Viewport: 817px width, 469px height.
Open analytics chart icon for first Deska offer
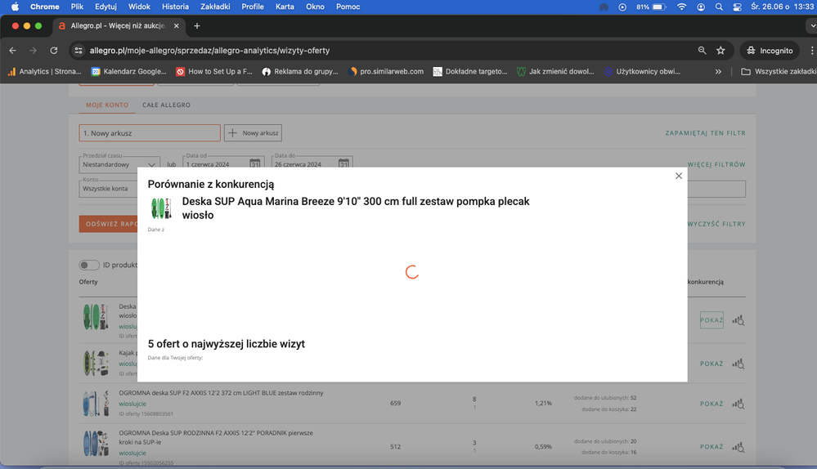click(x=738, y=320)
